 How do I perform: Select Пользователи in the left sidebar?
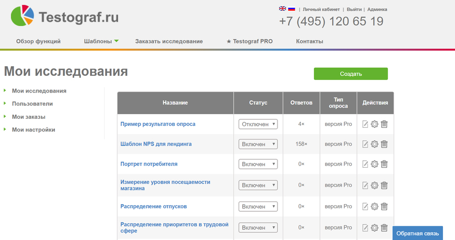(x=32, y=104)
